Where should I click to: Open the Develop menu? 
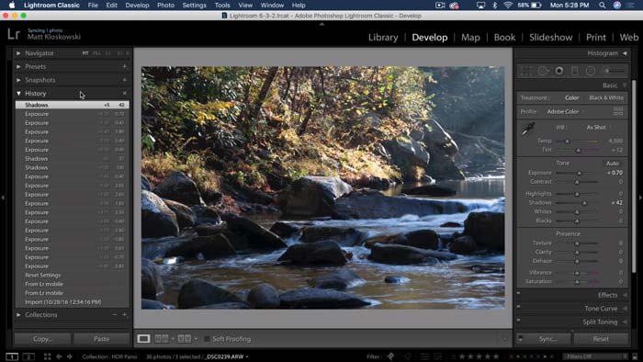[137, 6]
